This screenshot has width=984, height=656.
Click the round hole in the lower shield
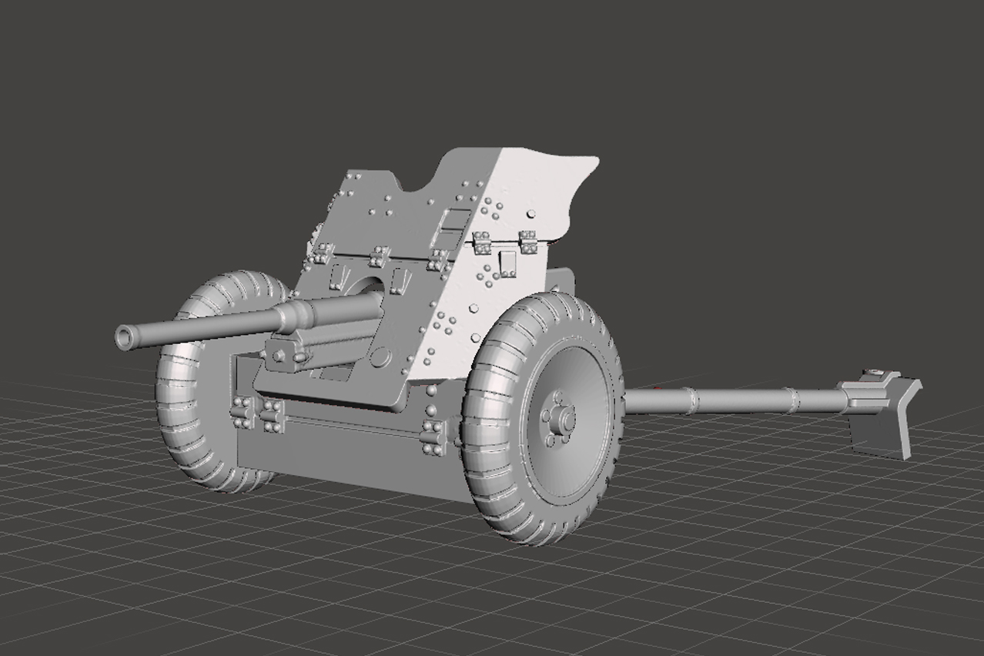(x=380, y=357)
